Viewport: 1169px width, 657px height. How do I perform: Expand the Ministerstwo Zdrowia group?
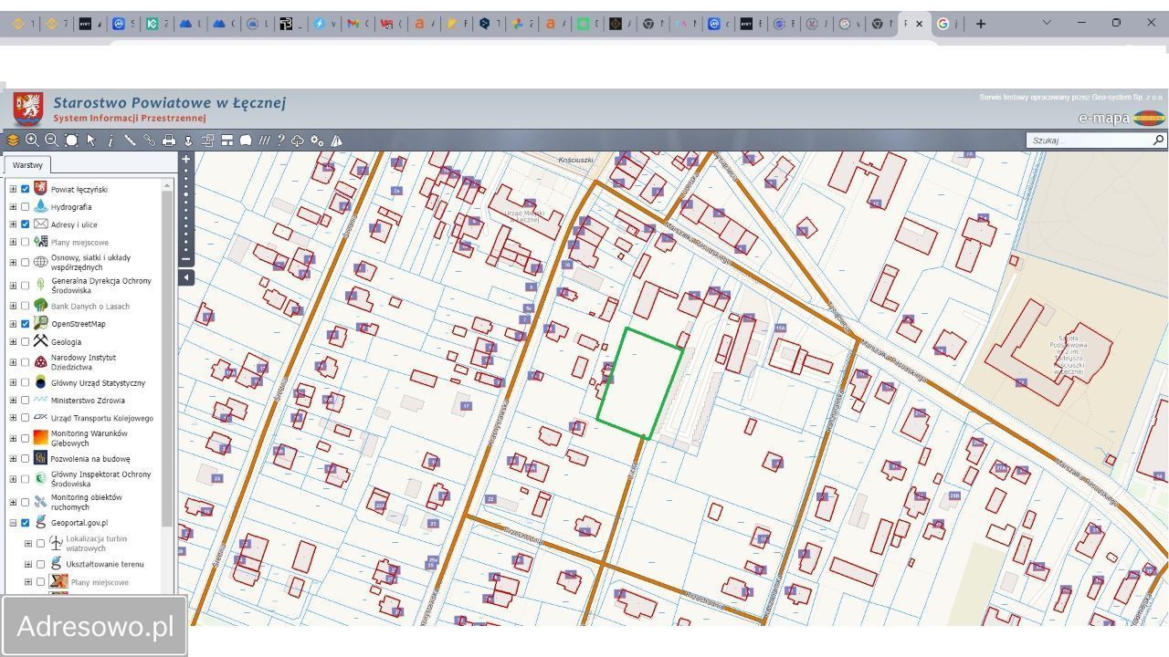point(13,401)
